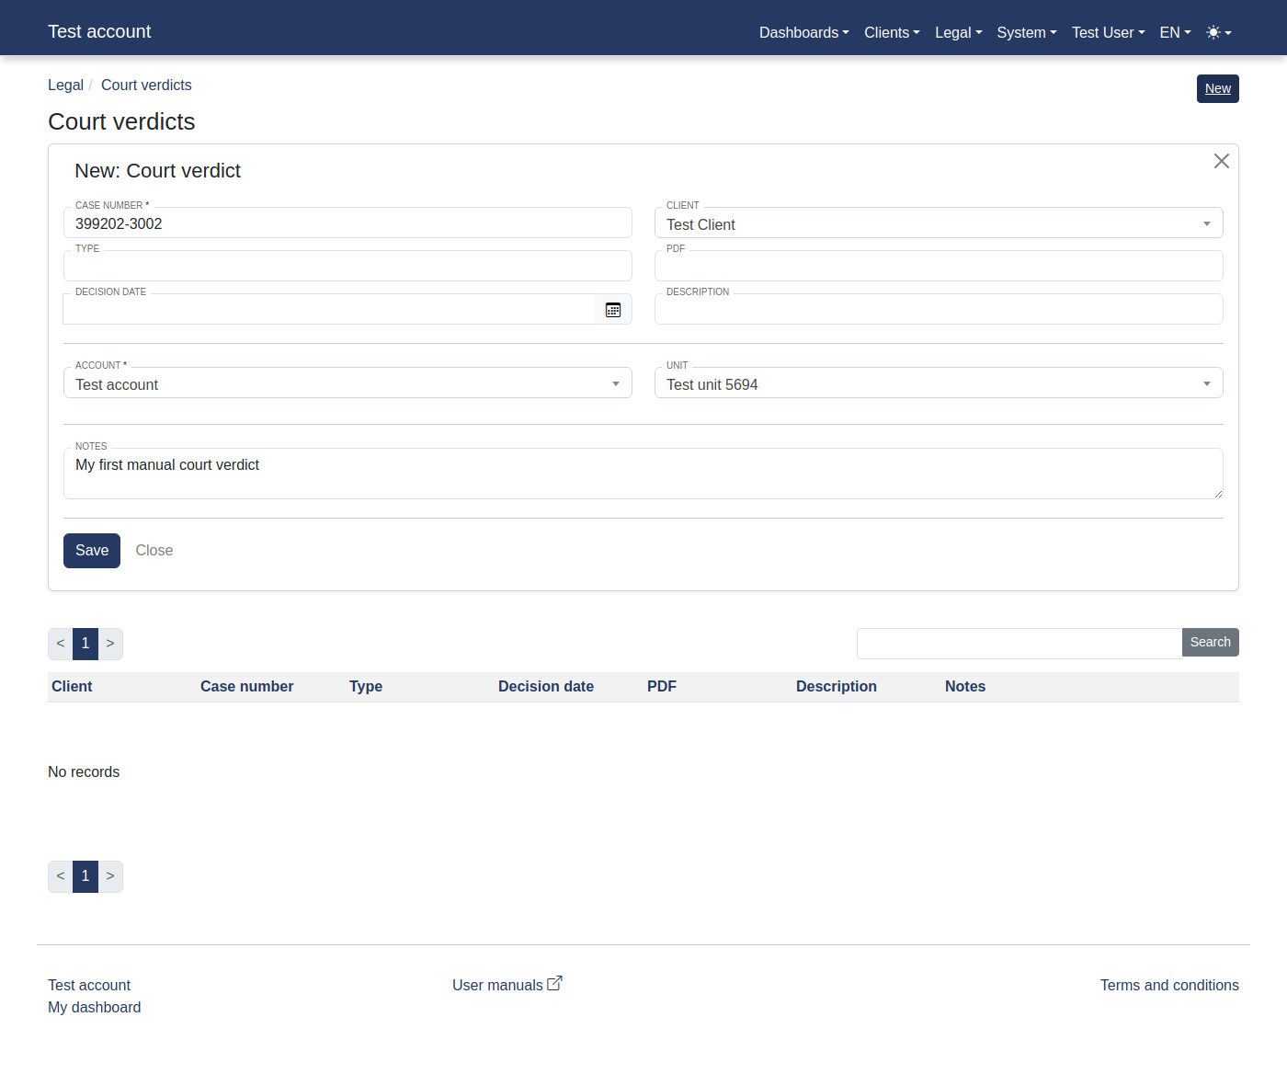
Task: Open Terms and conditions link
Action: 1168,985
